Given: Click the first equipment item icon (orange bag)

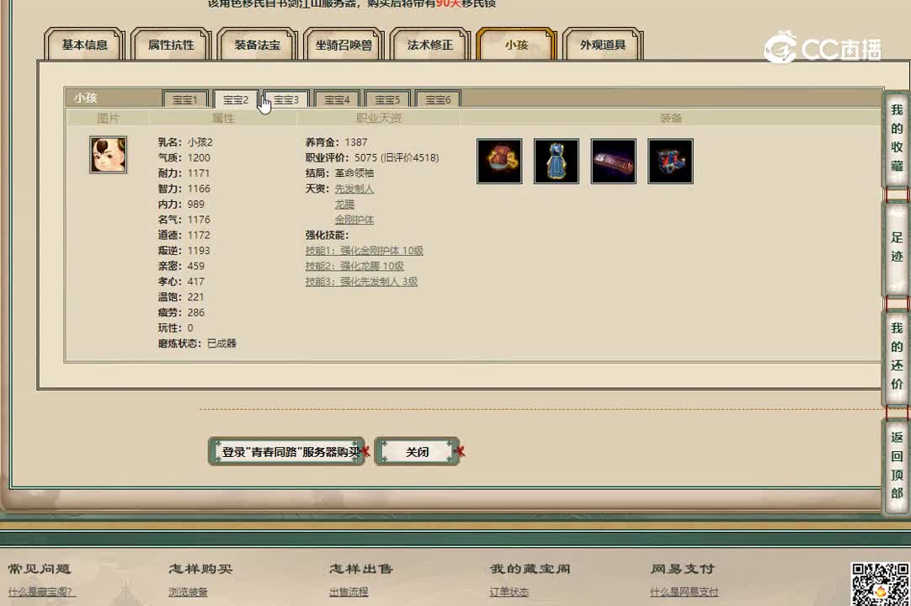Looking at the screenshot, I should [x=499, y=160].
